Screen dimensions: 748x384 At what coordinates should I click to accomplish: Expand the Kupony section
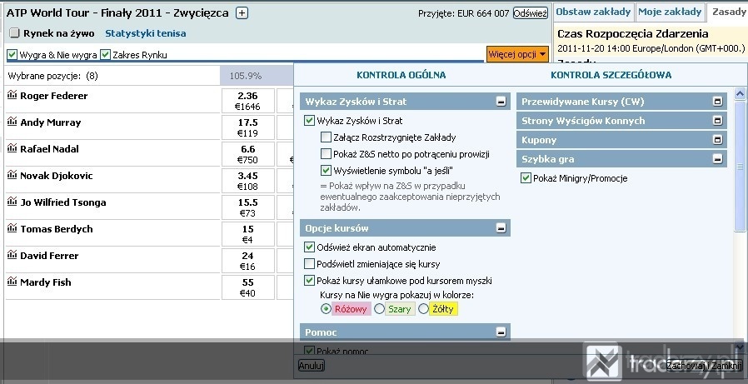tap(717, 140)
